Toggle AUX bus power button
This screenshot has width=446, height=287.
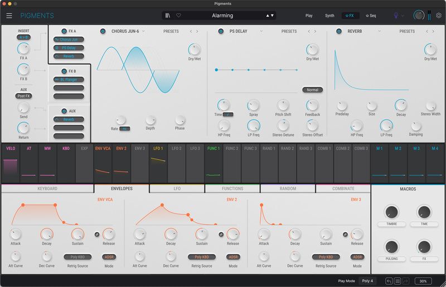coord(64,111)
